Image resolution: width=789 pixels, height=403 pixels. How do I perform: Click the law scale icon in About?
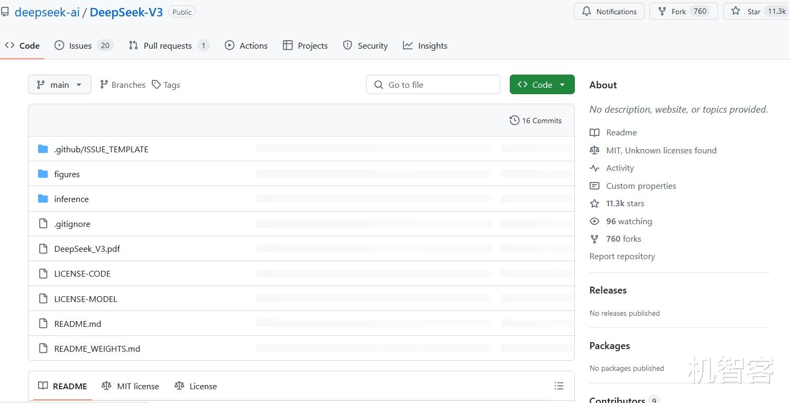(594, 150)
